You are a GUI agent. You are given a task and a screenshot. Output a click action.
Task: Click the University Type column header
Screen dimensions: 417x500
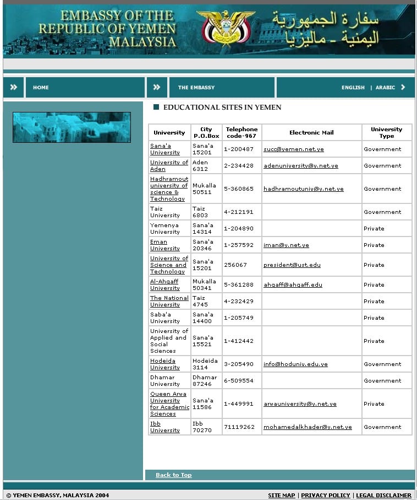[x=386, y=133]
